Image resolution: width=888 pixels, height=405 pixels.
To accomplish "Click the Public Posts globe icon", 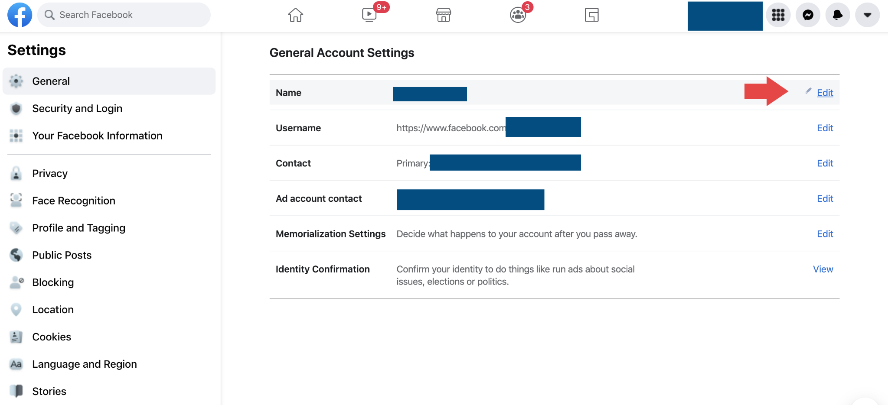I will pyautogui.click(x=16, y=255).
